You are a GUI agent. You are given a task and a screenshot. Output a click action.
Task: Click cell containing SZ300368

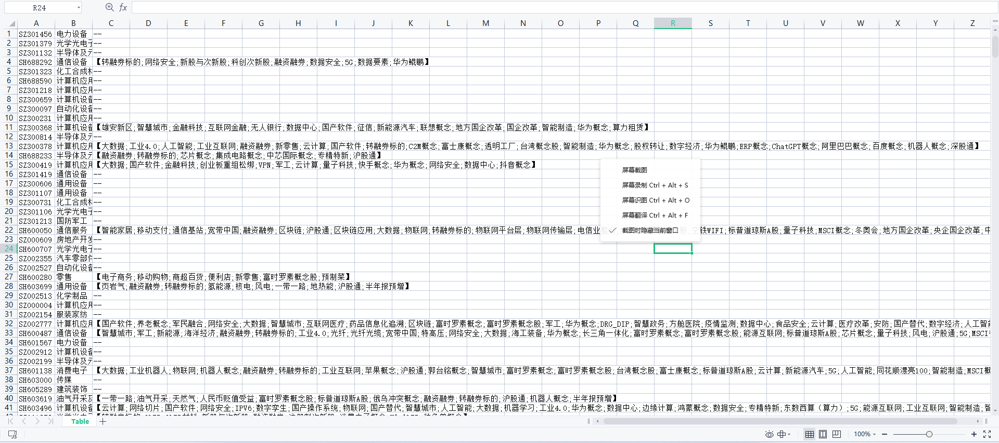(36, 128)
